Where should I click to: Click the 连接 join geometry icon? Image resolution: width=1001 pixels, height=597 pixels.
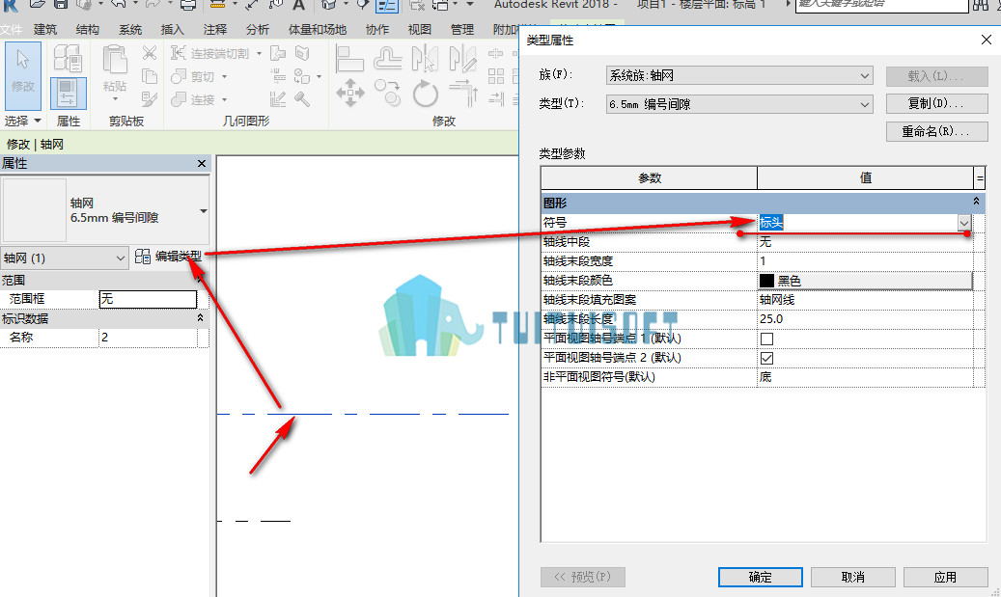[179, 99]
